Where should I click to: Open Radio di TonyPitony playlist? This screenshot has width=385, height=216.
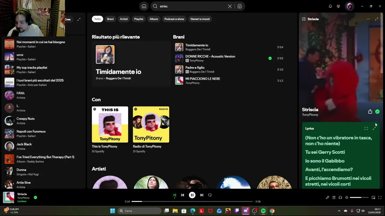[x=151, y=130]
